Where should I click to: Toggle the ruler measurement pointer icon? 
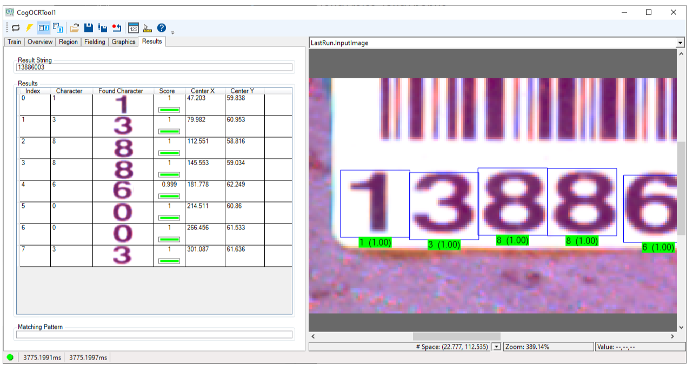pyautogui.click(x=147, y=28)
